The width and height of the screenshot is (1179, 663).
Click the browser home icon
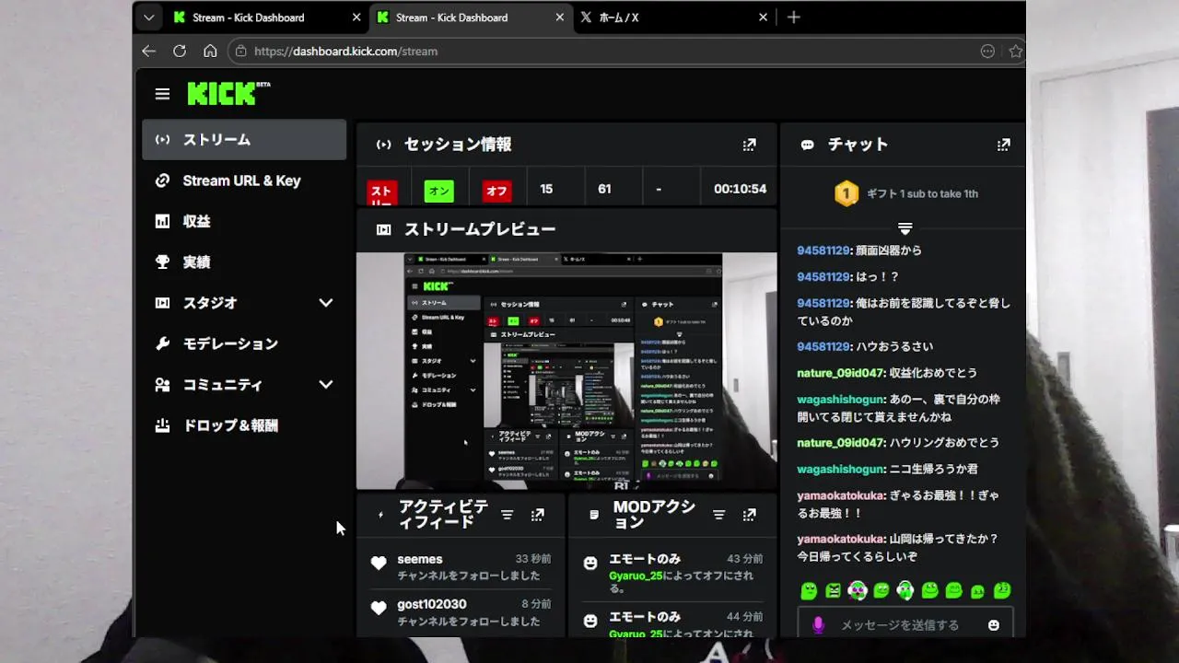[210, 52]
